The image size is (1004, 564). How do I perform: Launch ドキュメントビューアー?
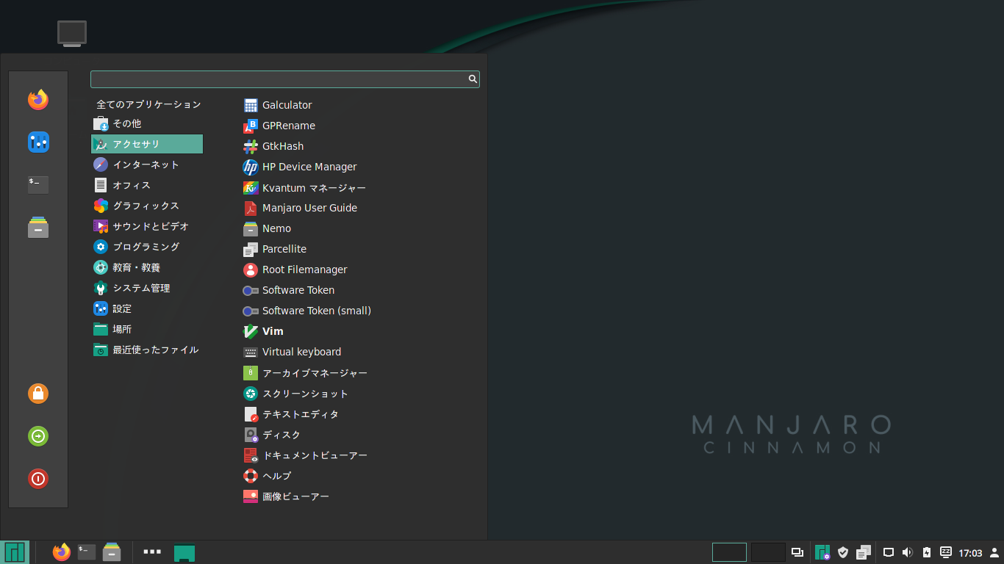pos(305,455)
